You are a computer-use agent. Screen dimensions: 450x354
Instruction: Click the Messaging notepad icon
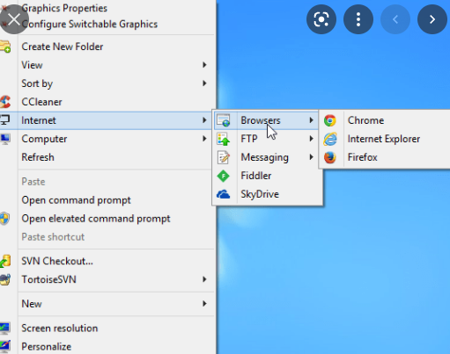pos(224,157)
